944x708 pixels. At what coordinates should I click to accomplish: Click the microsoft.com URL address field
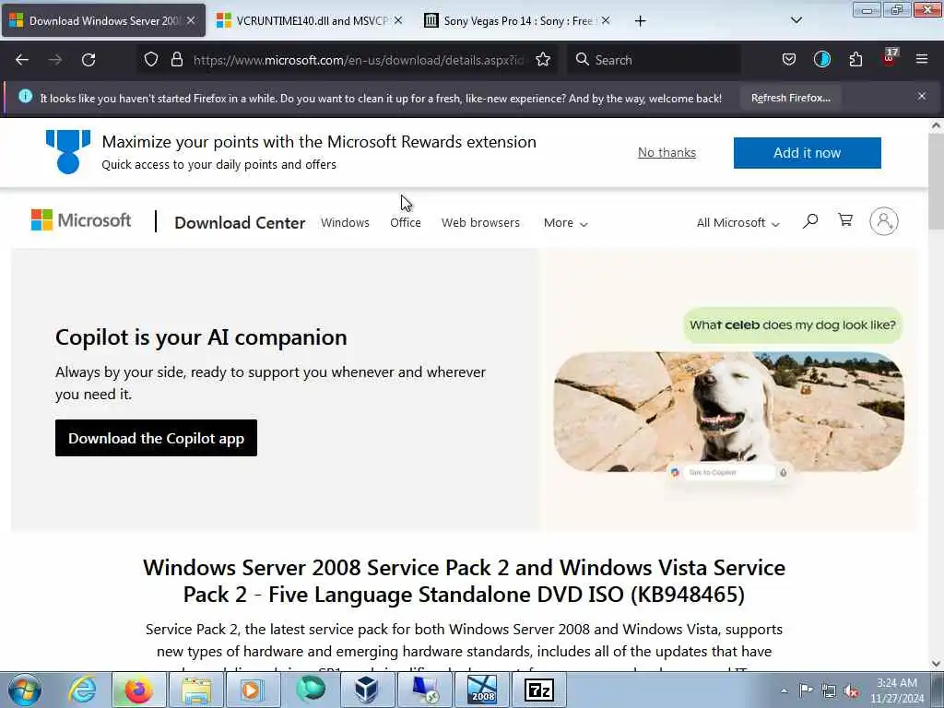coord(359,60)
